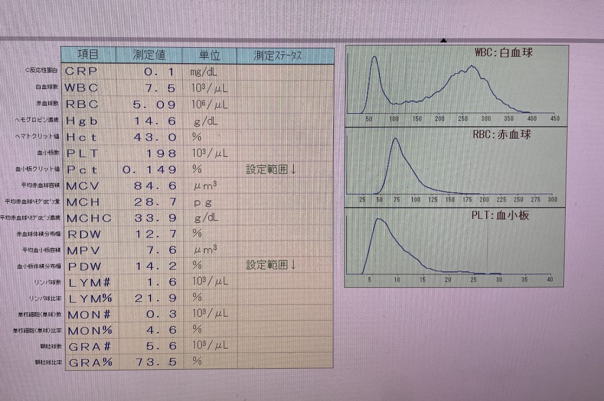Click the RBC:赤血球 histogram title

(502, 134)
